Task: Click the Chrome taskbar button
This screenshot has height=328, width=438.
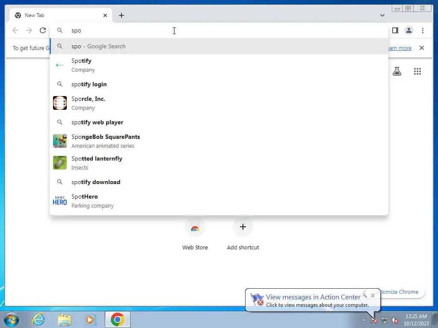Action: (x=118, y=319)
